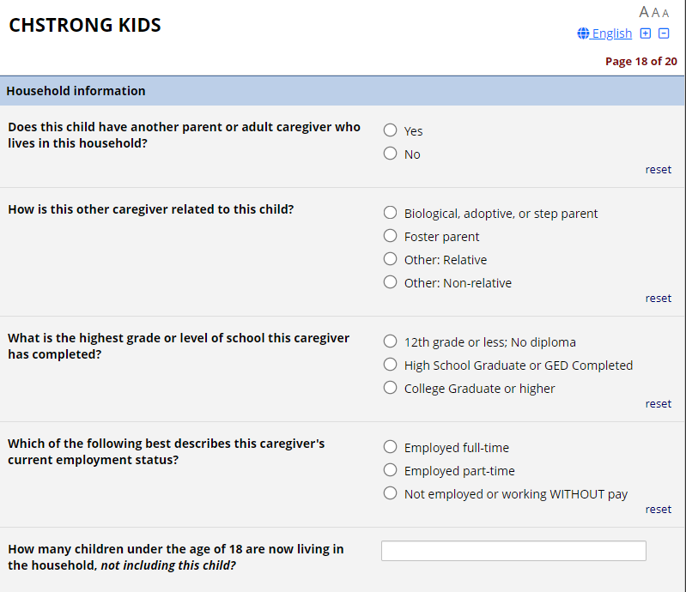Select Other: Relative option
This screenshot has width=686, height=592.
pos(391,259)
